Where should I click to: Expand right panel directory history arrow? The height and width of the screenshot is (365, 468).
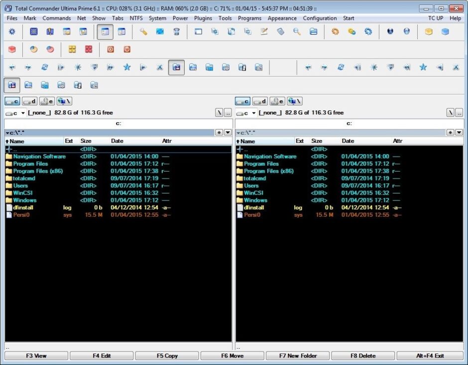coord(459,132)
